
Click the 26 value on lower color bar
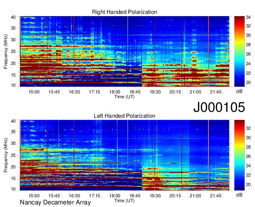248,156
